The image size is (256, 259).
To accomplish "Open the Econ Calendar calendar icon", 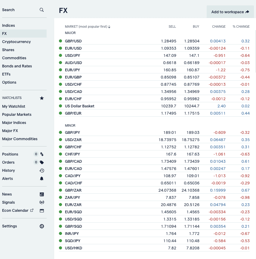I will pyautogui.click(x=42, y=211).
